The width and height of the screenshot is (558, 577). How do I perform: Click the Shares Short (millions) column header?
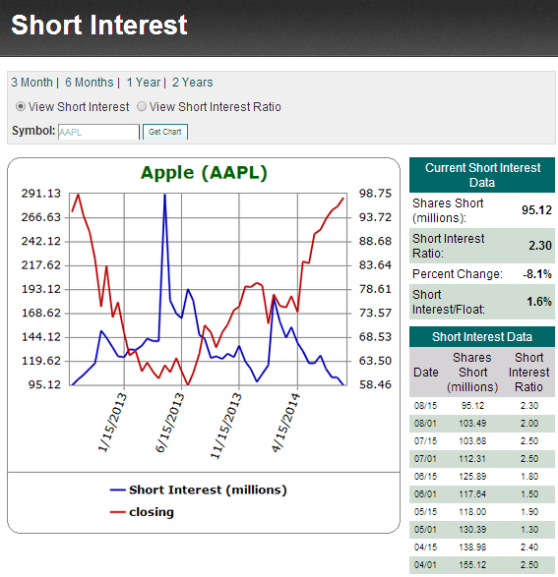[x=472, y=373]
